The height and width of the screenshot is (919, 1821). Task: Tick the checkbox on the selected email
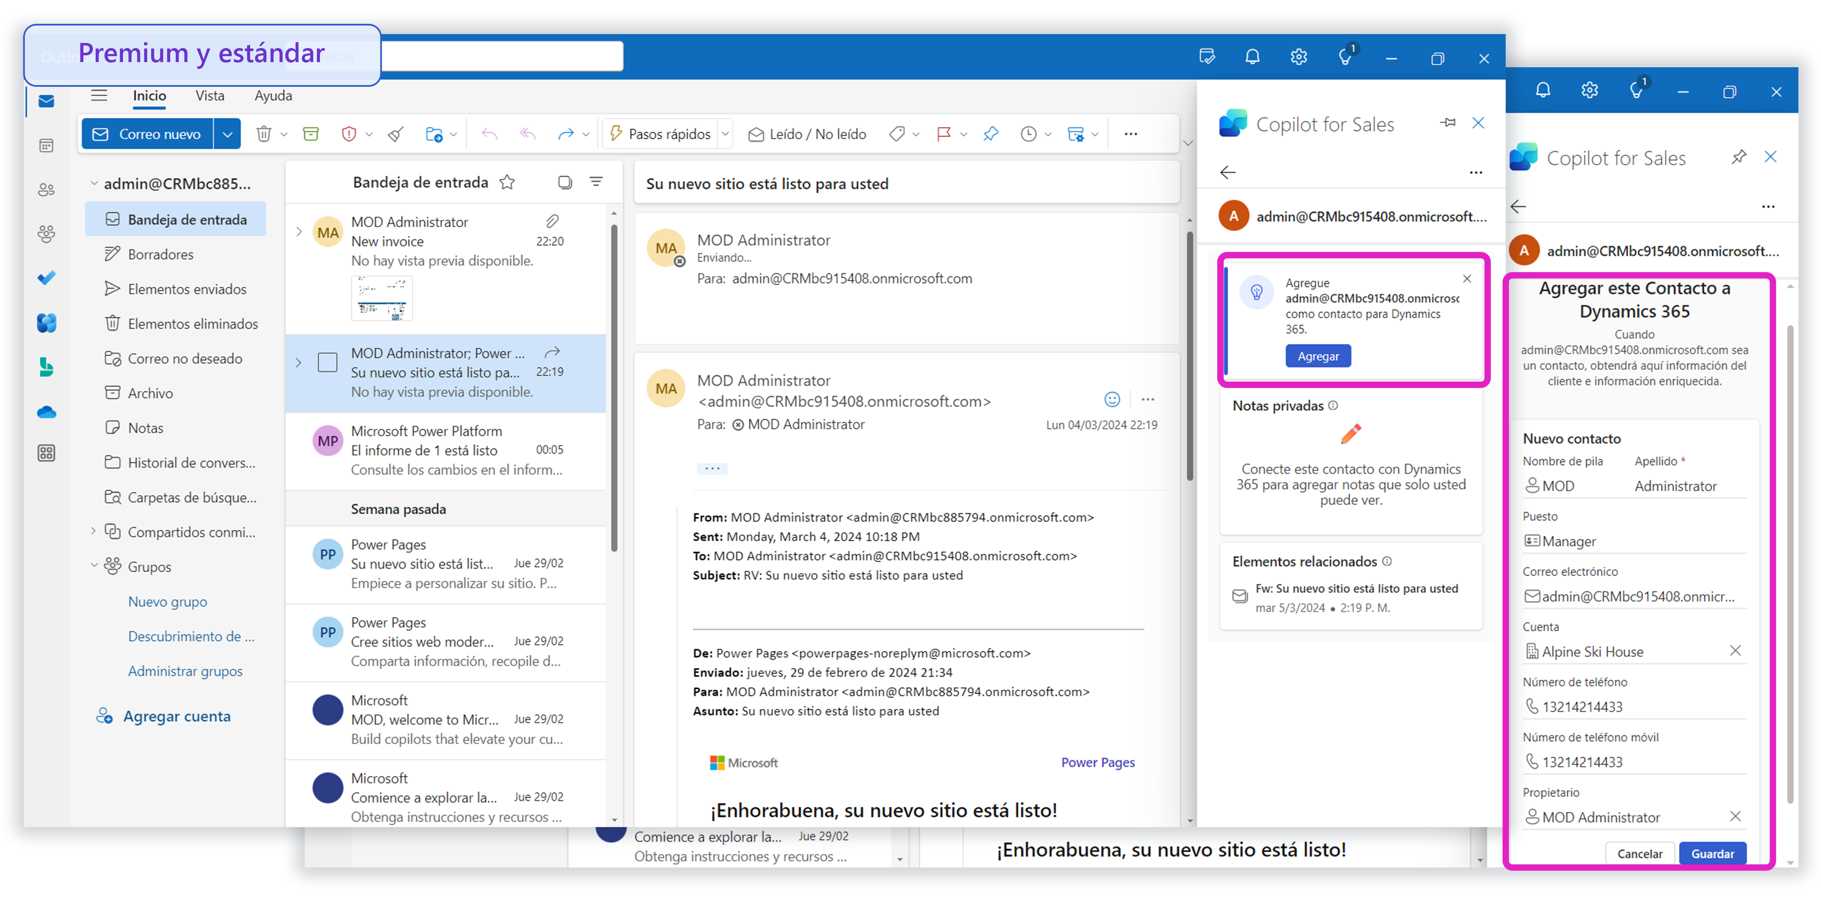click(x=327, y=362)
